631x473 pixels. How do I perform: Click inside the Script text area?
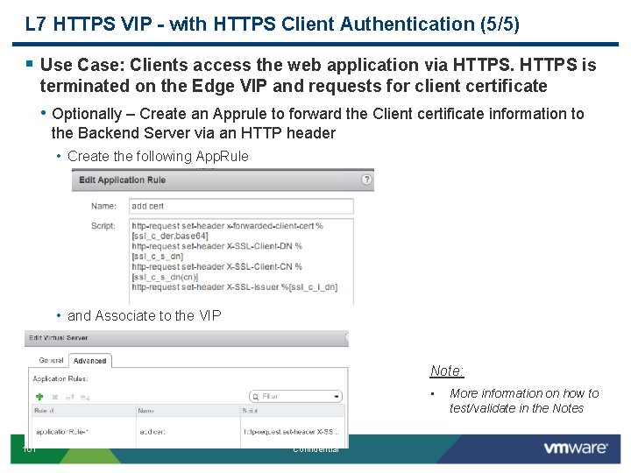click(241, 261)
